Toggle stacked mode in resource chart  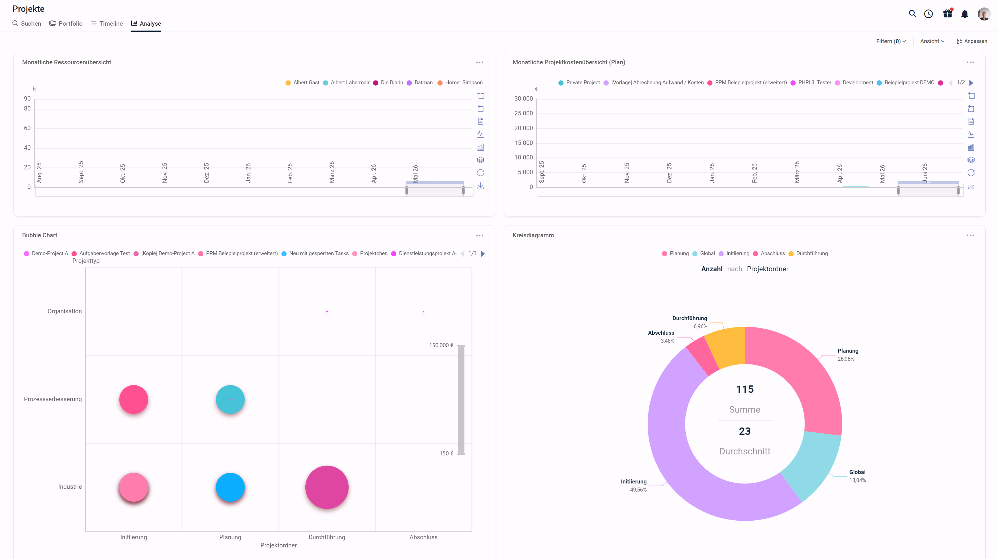point(481,160)
